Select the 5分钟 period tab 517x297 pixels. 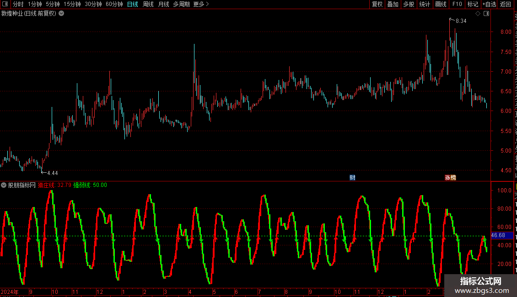(x=53, y=4)
